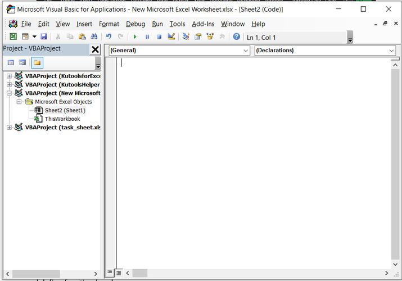Click the View Code icon in Project pane
The image size is (402, 281).
(11, 62)
